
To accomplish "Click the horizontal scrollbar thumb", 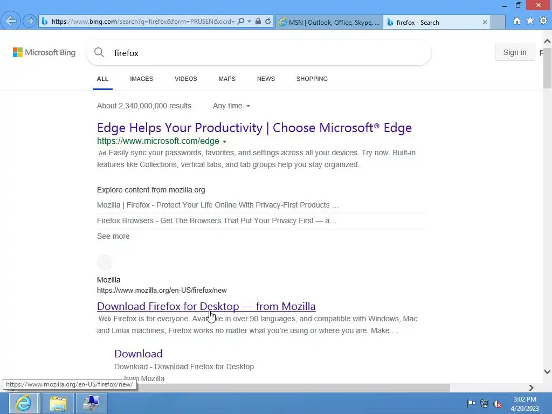I will 292,388.
